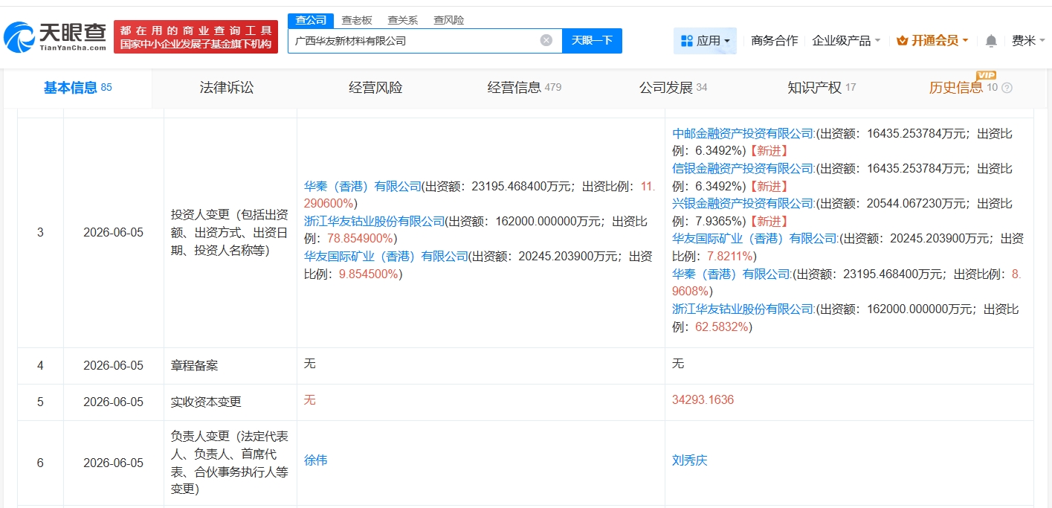1052x508 pixels.
Task: Clear the search box with the X icon
Action: click(x=546, y=40)
